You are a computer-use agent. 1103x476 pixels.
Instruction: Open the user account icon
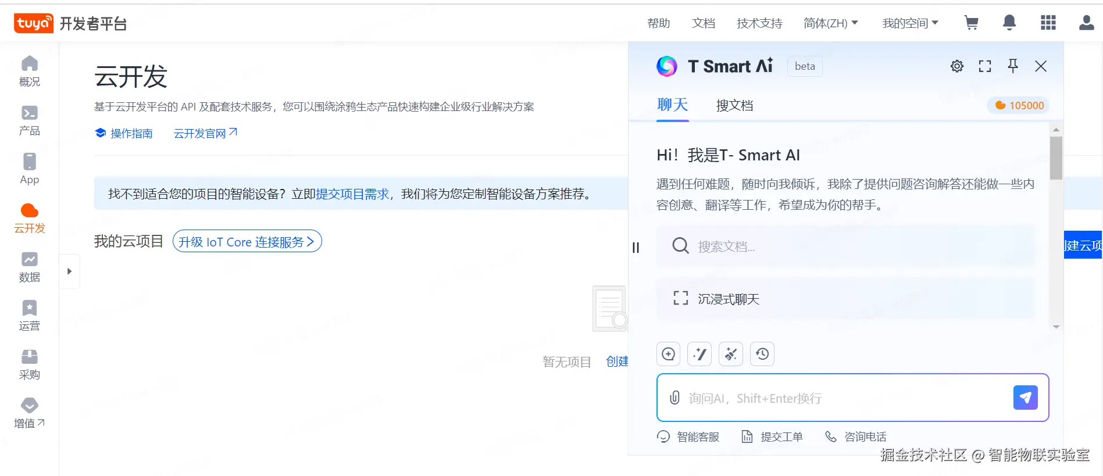tap(1086, 23)
